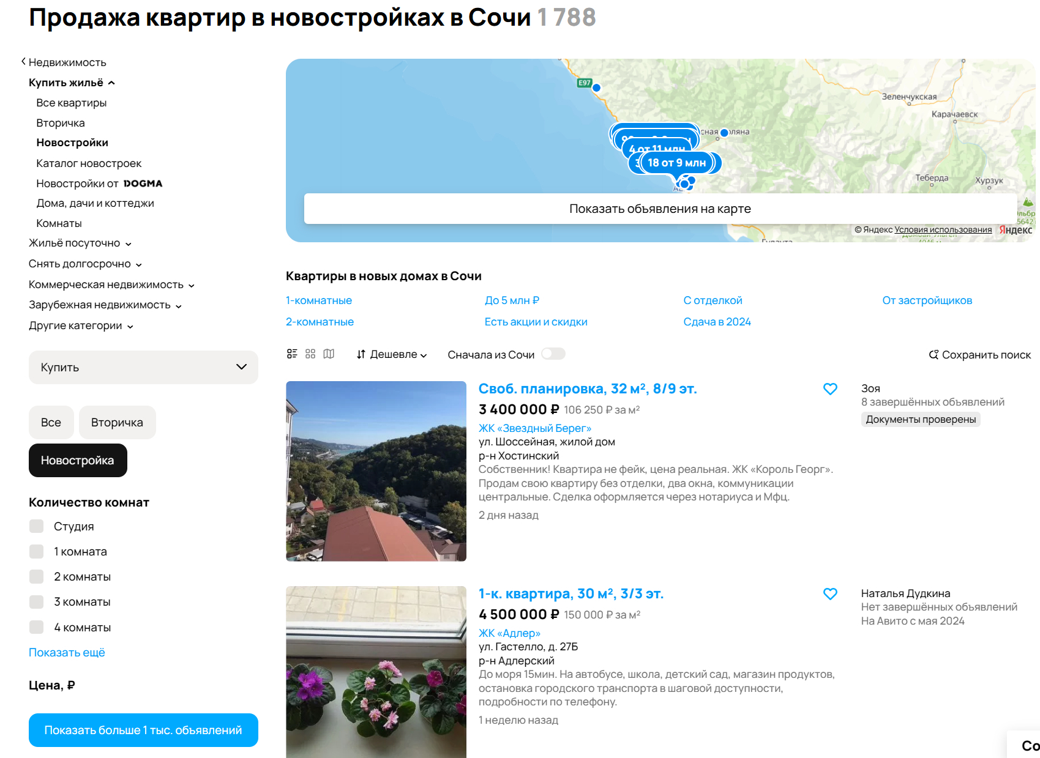Screen dimensions: 1040x758
Task: Click the '18 от 9 млн' map marker
Action: click(676, 163)
